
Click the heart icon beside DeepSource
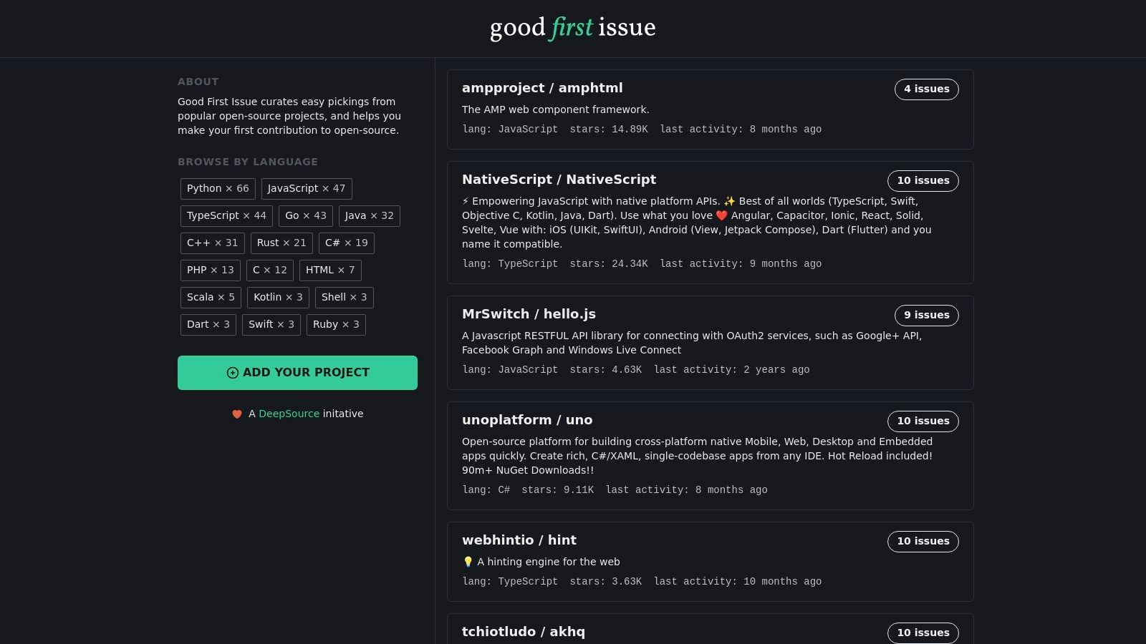pyautogui.click(x=237, y=414)
